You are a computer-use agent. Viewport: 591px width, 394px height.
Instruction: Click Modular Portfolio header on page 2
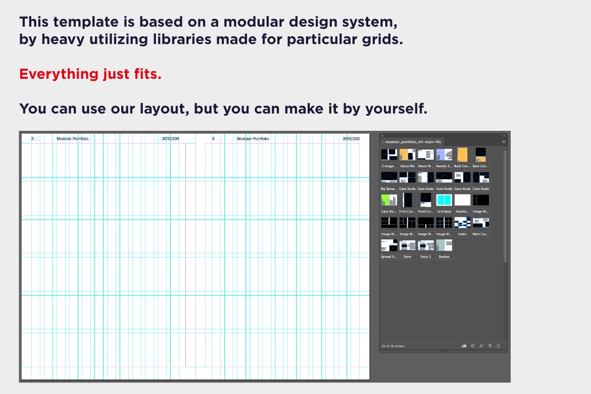click(73, 138)
